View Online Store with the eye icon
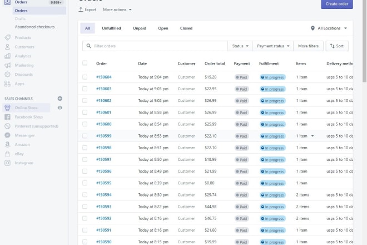 [60, 107]
